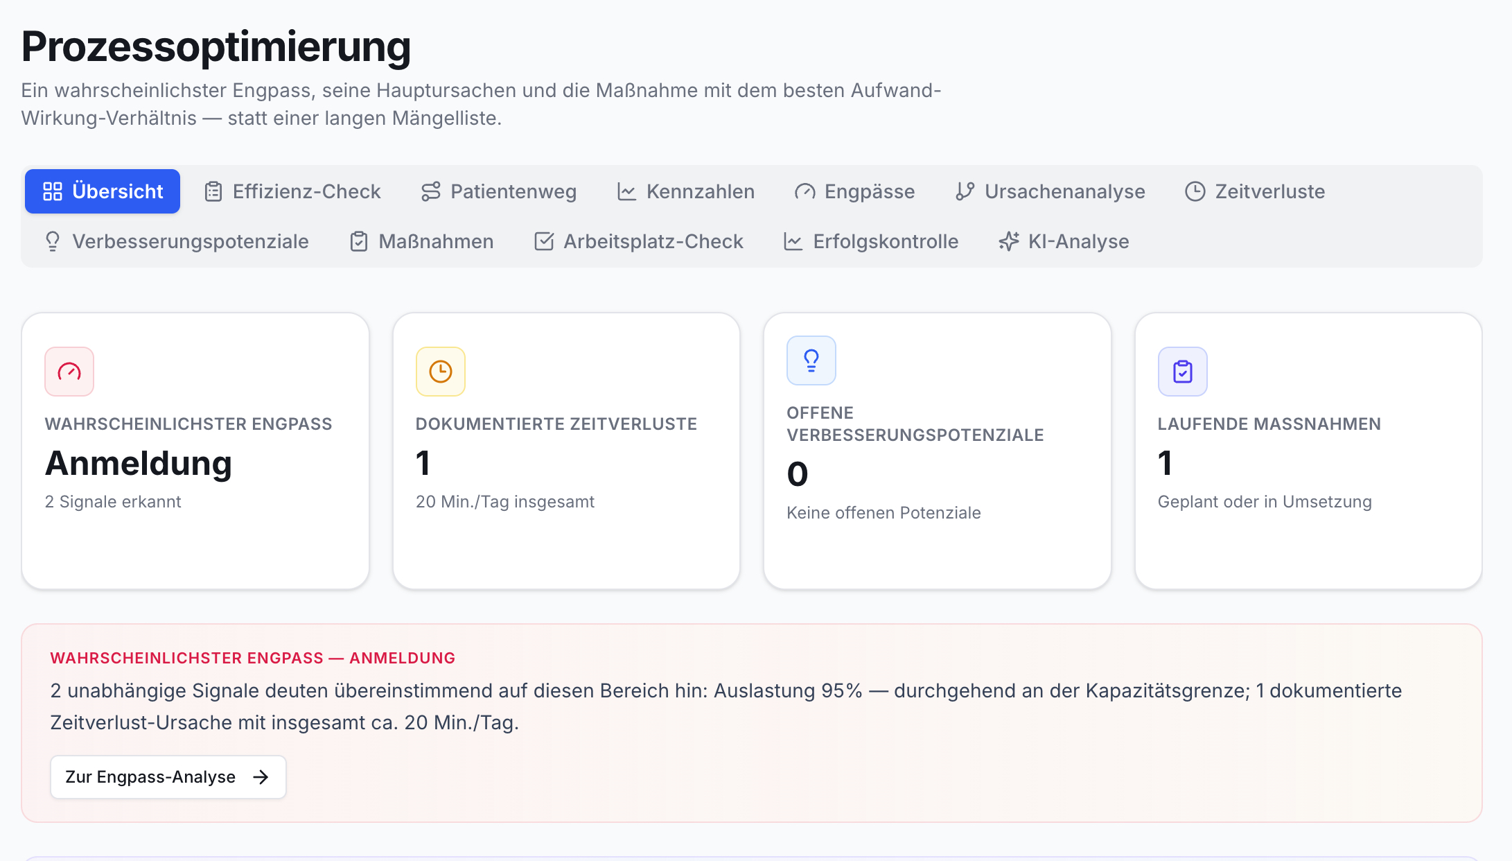Open the Zeitverluste tab label
Viewport: 1512px width, 861px height.
coord(1269,191)
